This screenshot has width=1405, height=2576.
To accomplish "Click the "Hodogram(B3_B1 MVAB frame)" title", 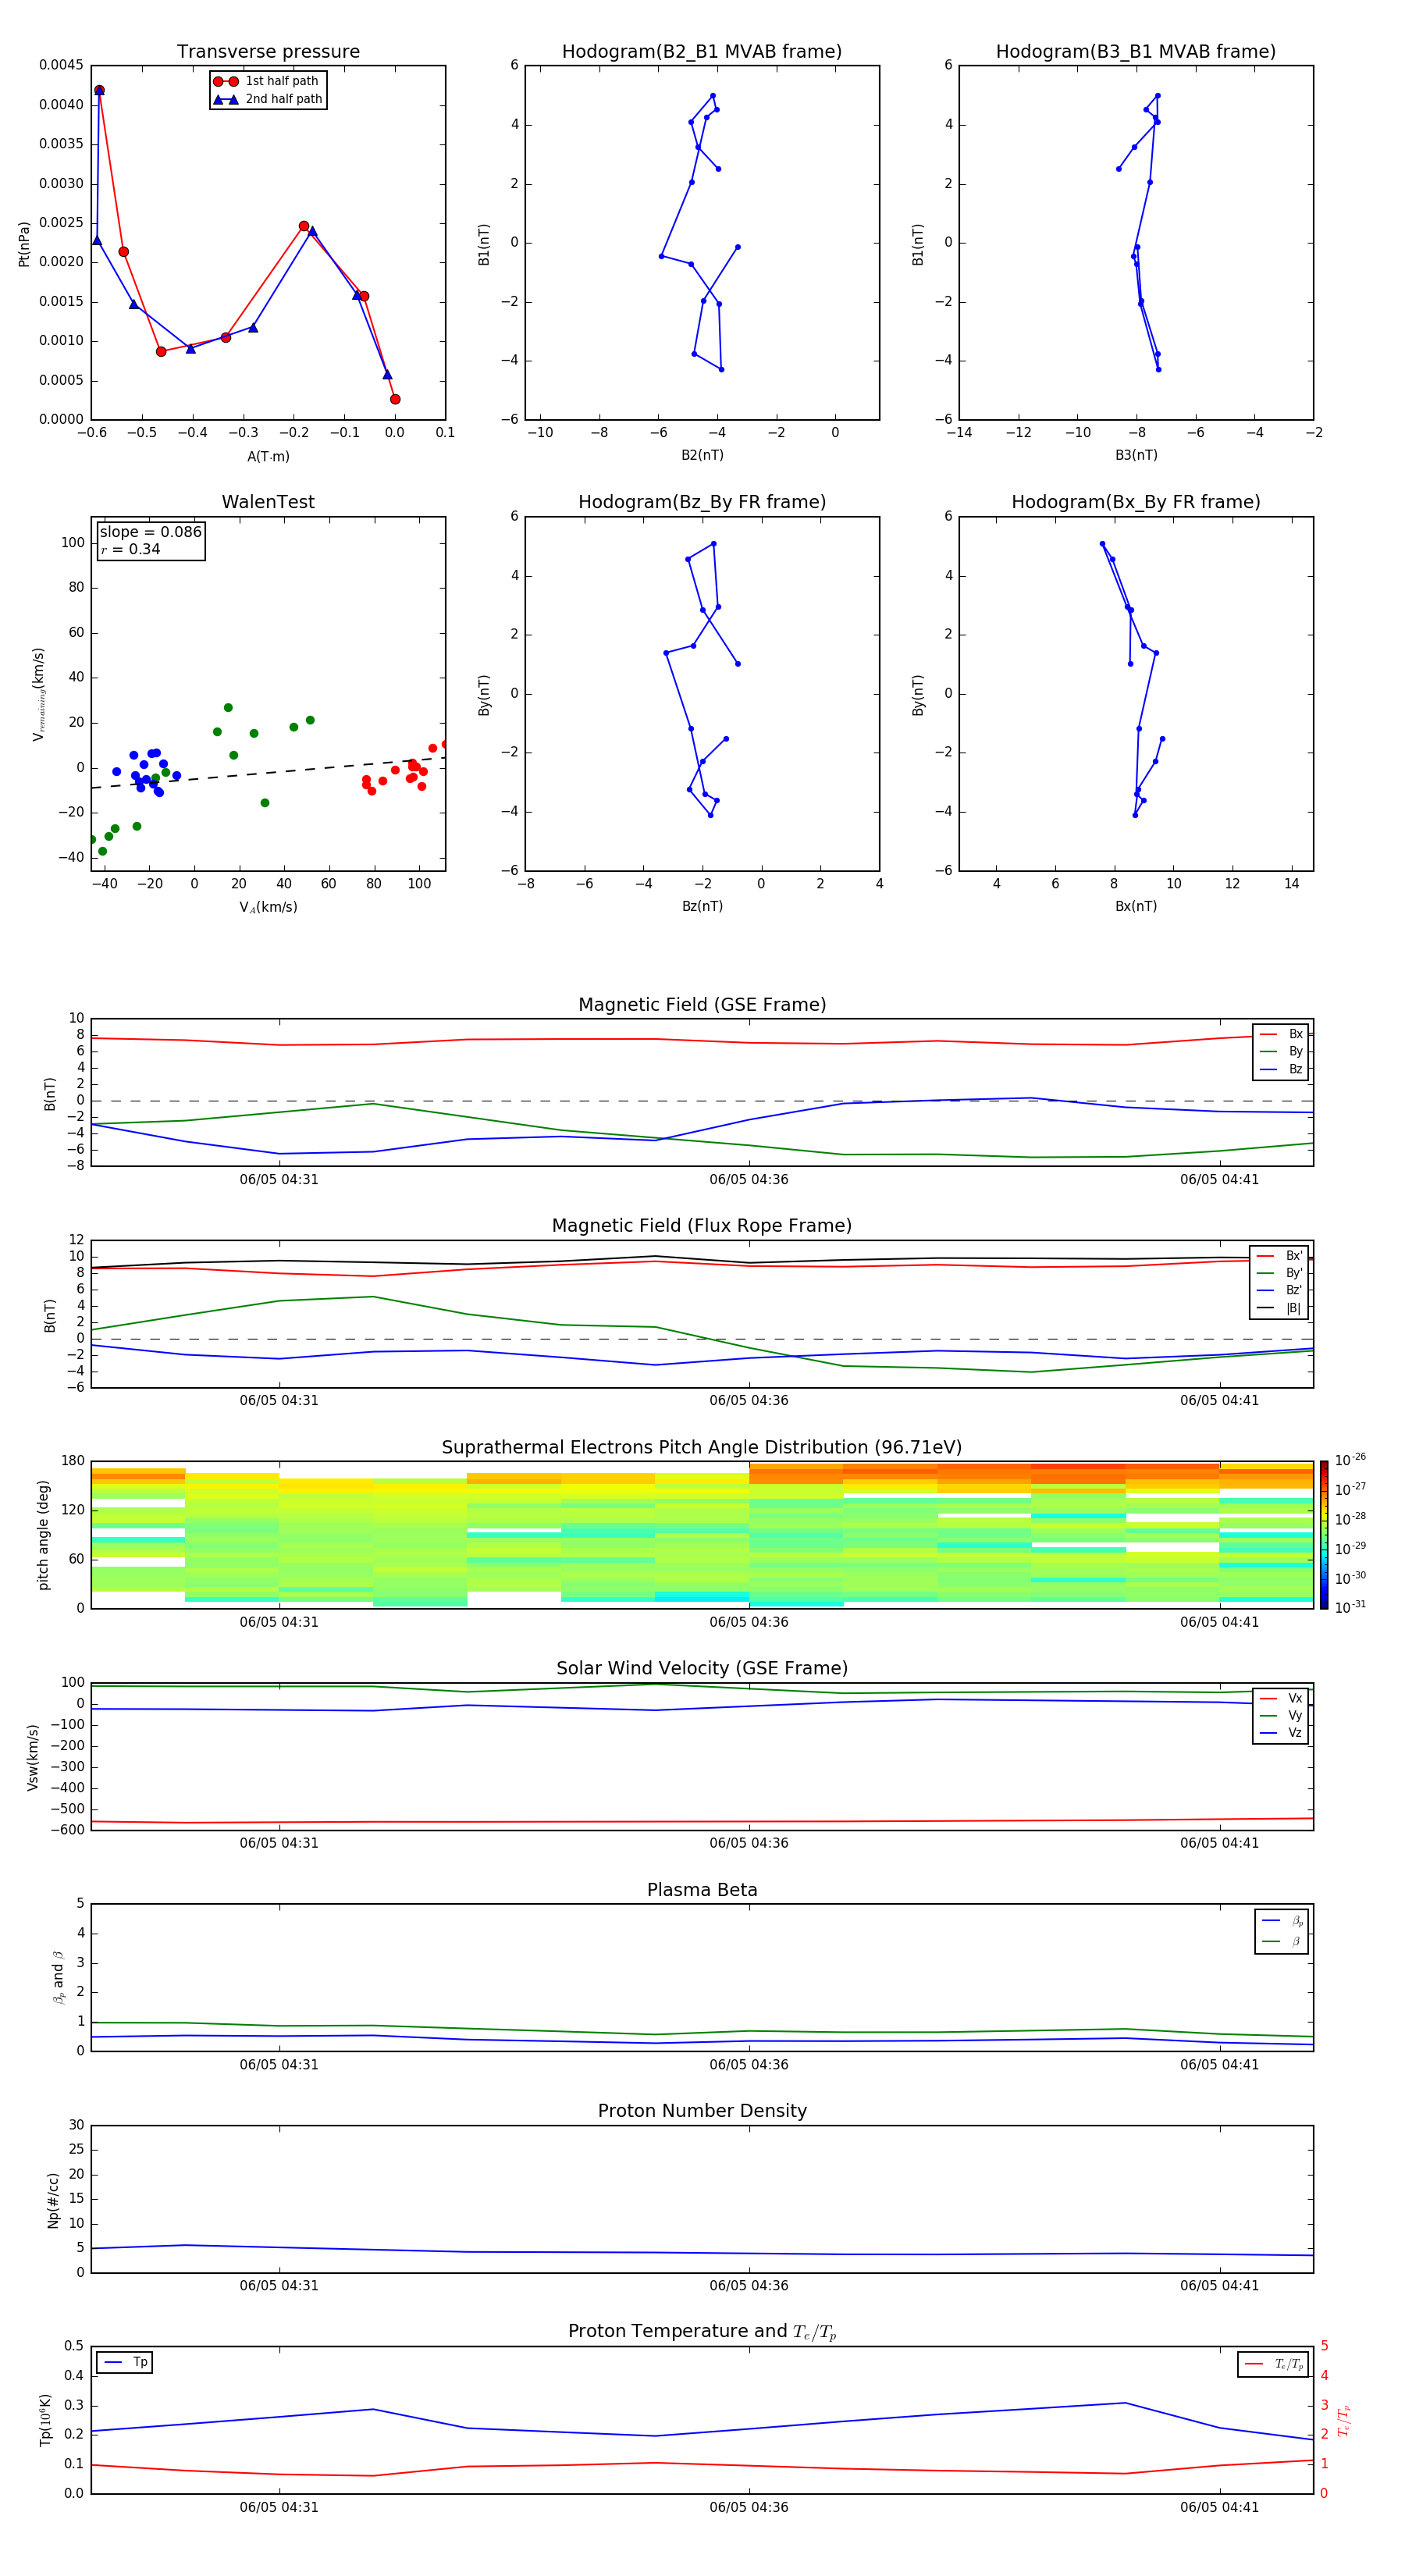I will pyautogui.click(x=1136, y=52).
